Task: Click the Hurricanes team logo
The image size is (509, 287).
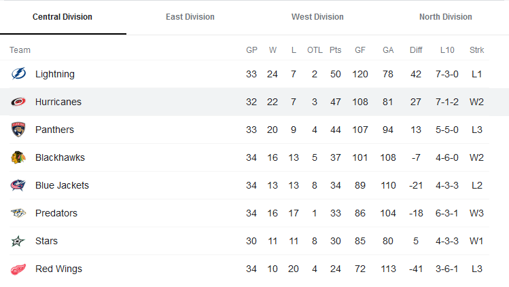Action: 18,102
